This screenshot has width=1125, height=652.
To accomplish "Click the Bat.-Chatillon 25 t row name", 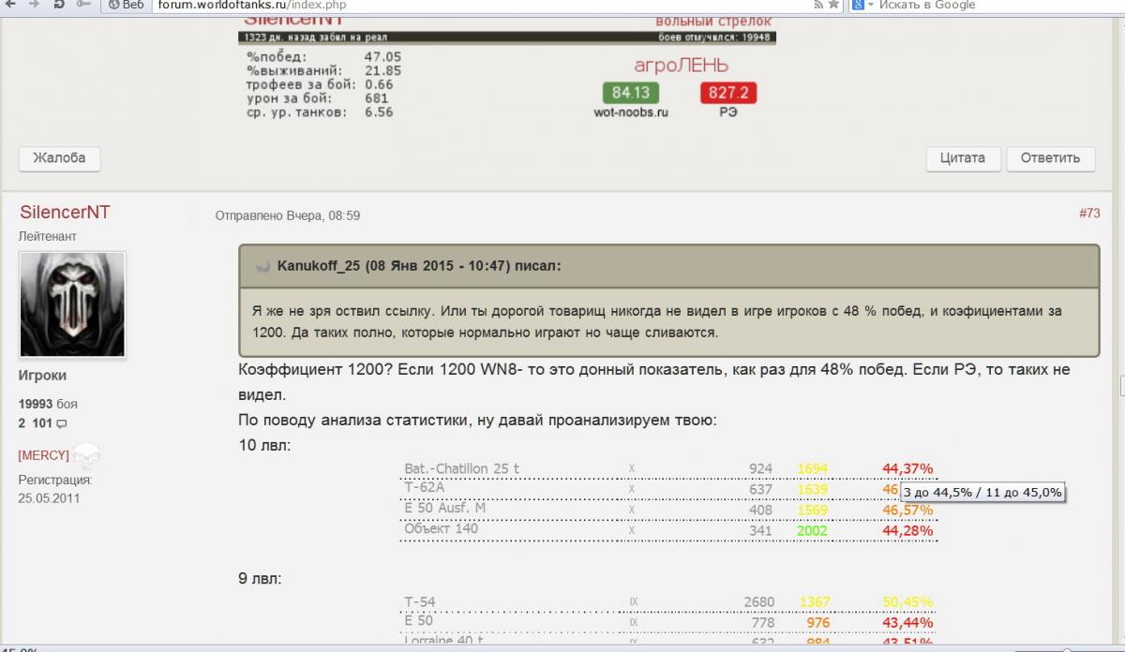I will (x=462, y=468).
